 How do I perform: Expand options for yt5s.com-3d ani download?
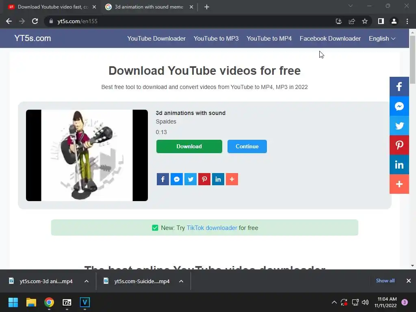87,281
